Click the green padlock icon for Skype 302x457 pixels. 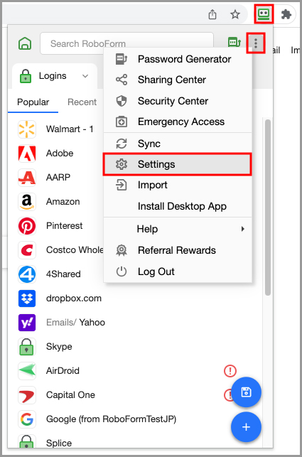(27, 347)
